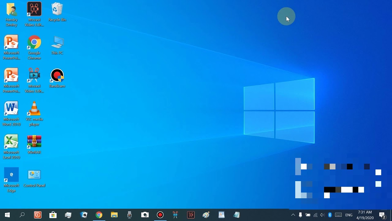Viewport: 392px width, 221px height.
Task: Open the volume slider from the tray
Action: coord(322,215)
